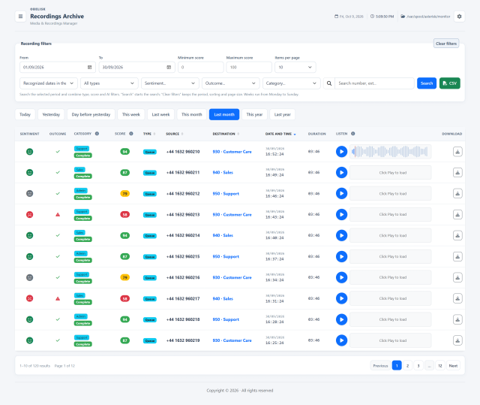Select the This month tab
Image resolution: width=480 pixels, height=405 pixels.
click(192, 114)
